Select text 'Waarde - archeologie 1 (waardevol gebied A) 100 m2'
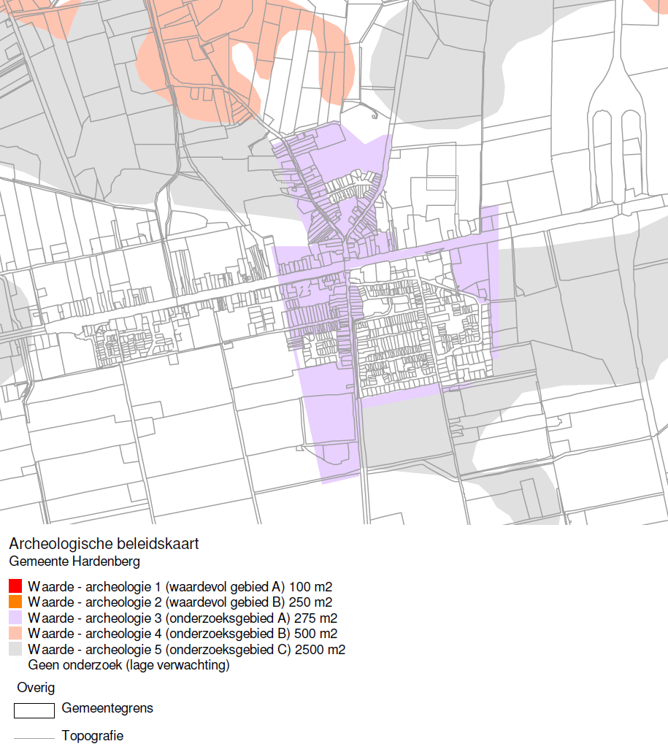The width and height of the screenshot is (668, 752). 180,586
